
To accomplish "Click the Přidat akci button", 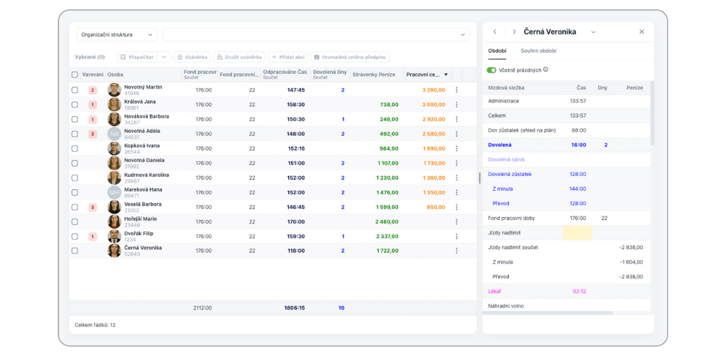I will pos(287,57).
